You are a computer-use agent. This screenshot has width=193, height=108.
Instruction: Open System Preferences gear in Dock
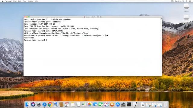(x=123, y=104)
